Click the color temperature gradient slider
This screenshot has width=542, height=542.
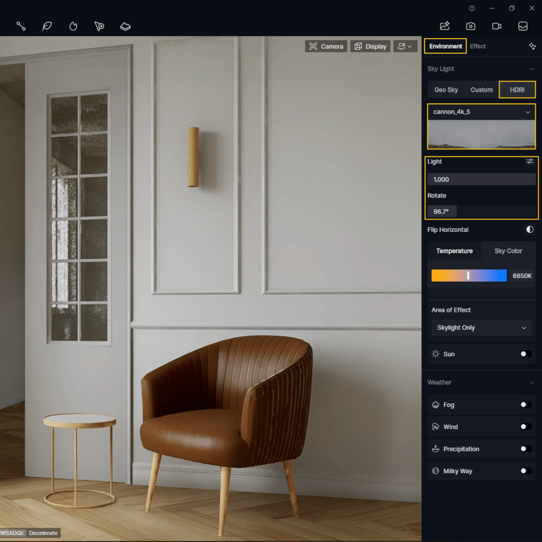point(469,276)
